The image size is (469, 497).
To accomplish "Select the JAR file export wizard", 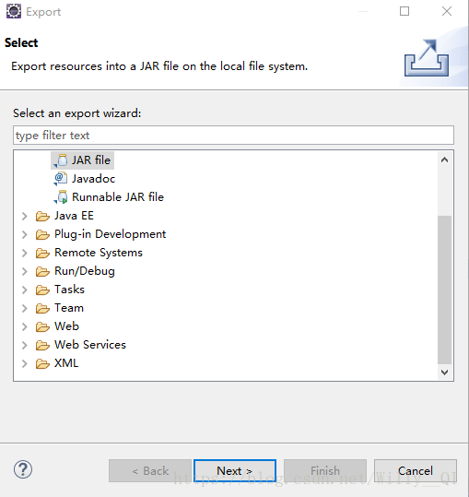I will click(82, 160).
